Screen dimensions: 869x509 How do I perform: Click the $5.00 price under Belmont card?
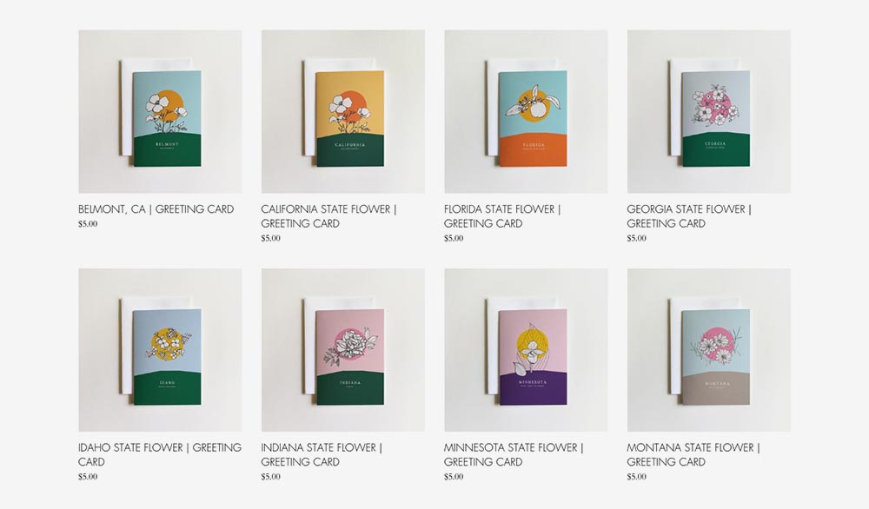point(88,224)
